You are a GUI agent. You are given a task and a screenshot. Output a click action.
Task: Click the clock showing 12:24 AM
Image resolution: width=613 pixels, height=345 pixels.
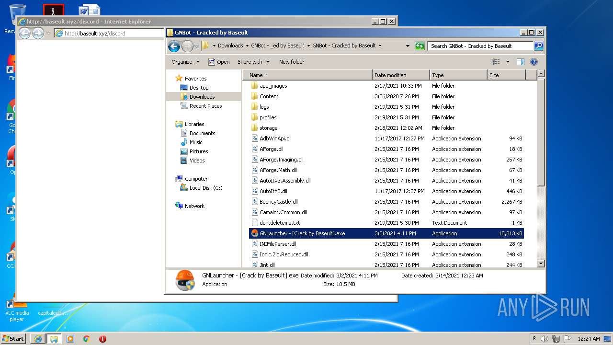[x=589, y=339]
